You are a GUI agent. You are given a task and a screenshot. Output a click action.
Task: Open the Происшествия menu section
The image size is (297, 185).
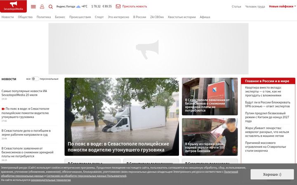tap(80, 17)
